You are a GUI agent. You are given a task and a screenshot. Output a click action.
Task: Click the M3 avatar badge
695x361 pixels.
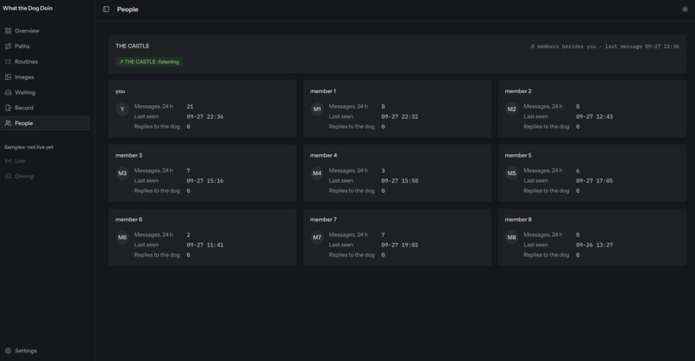point(122,173)
